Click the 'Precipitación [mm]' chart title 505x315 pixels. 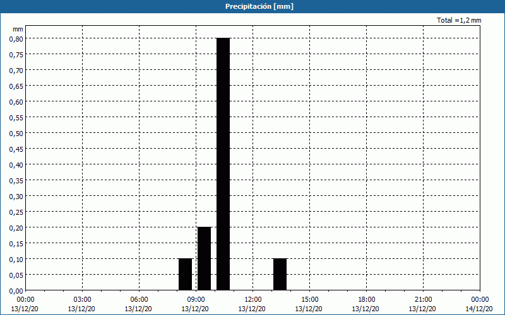tap(259, 6)
